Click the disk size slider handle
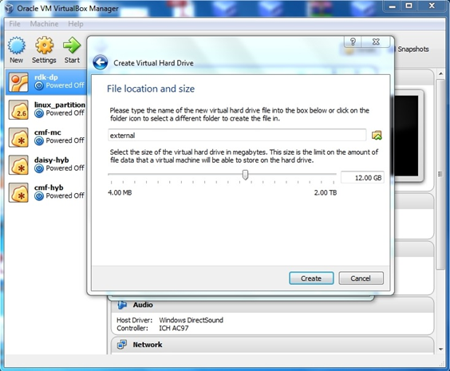Screen dimensions: 450x371 click(245, 175)
